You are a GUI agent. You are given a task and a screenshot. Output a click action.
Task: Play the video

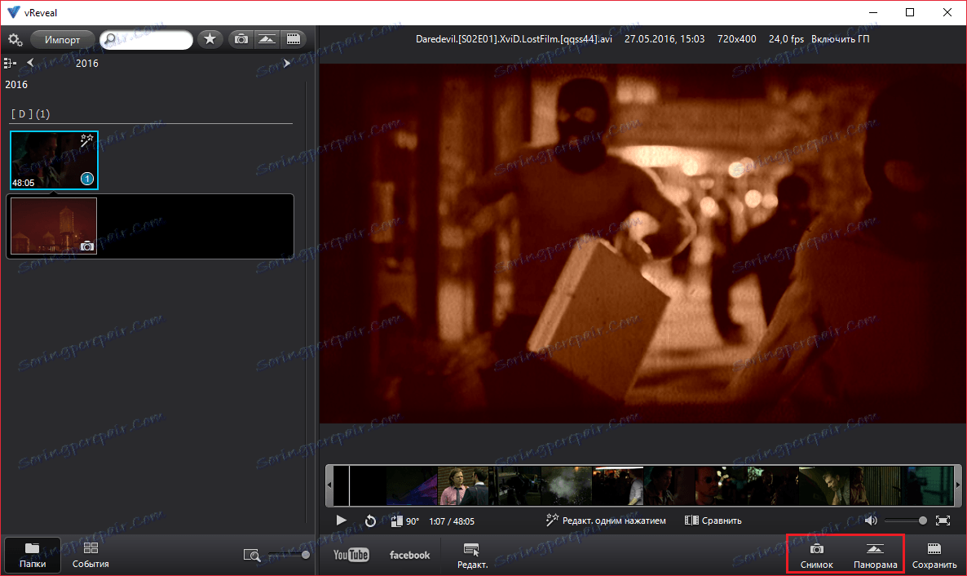[x=341, y=521]
